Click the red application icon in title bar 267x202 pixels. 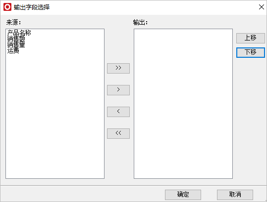tap(7, 7)
